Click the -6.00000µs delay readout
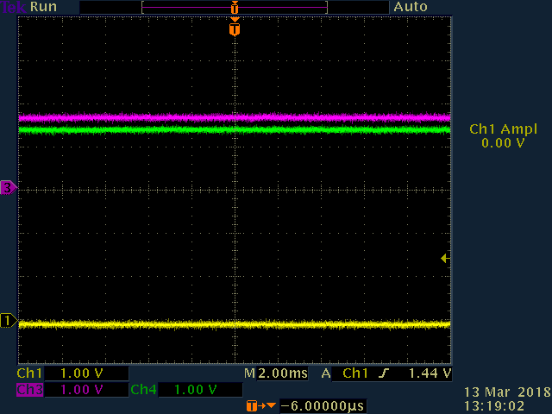The width and height of the screenshot is (552, 414). pos(323,406)
